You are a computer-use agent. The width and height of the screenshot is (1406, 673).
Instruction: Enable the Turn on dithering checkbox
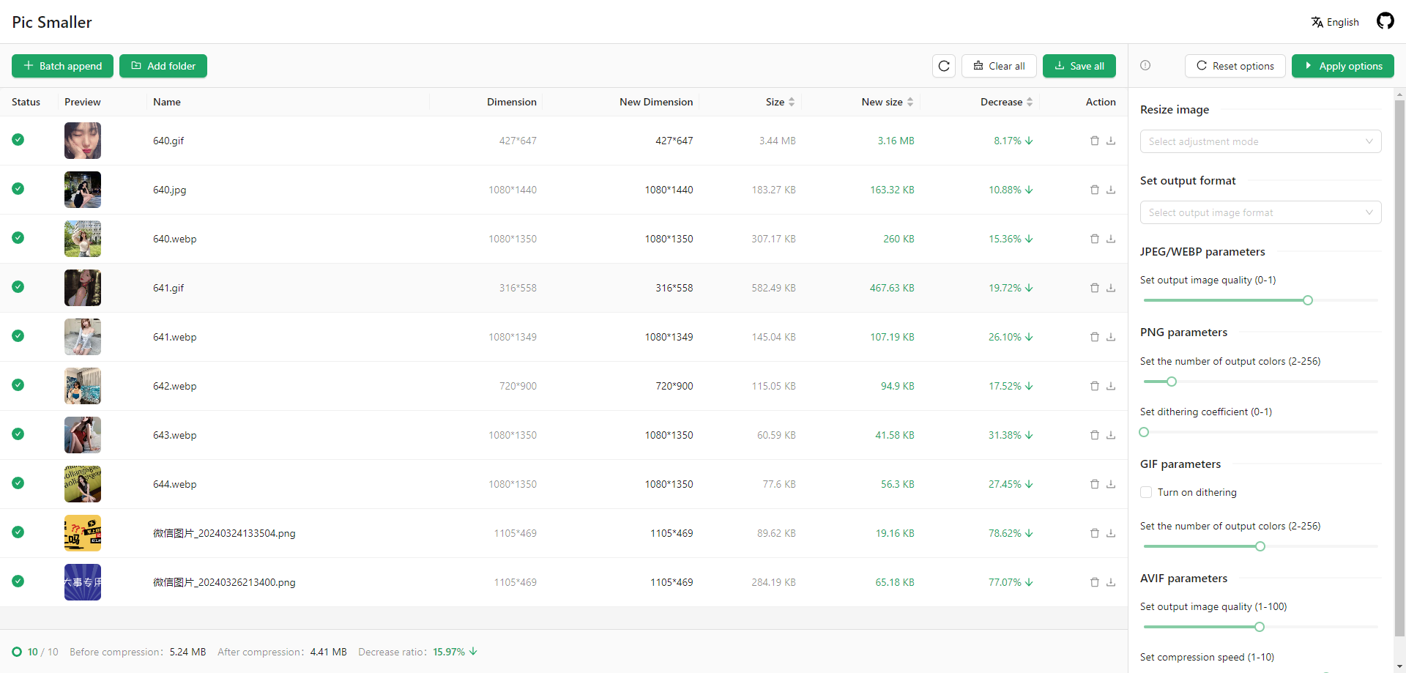[x=1146, y=492]
